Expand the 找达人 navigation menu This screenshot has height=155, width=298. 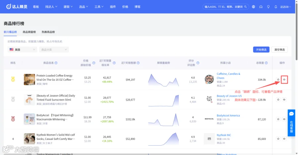coord(51,7)
